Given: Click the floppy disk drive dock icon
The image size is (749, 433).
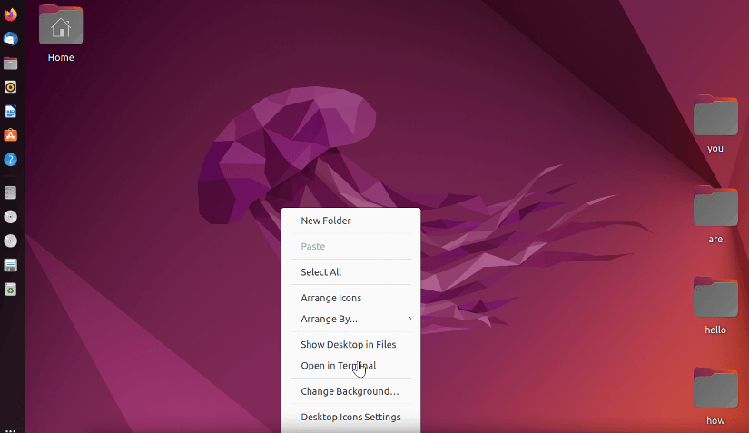Looking at the screenshot, I should click(11, 265).
